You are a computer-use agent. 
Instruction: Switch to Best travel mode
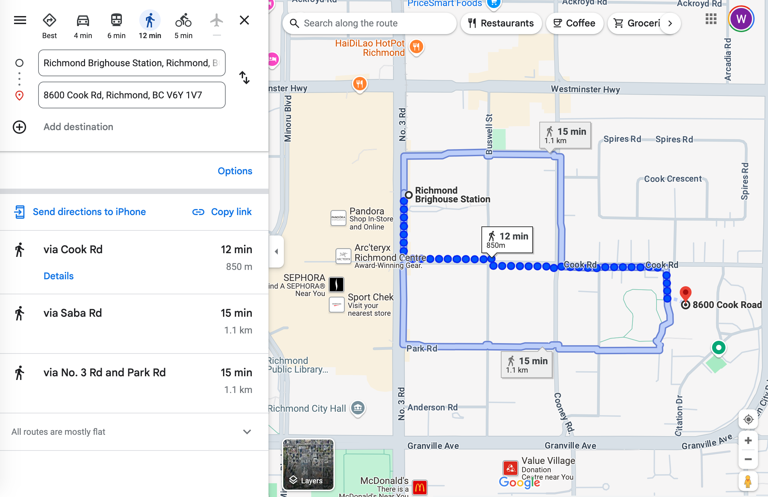tap(49, 26)
